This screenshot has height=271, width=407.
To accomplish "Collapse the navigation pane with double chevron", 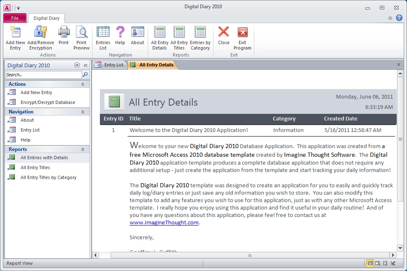I will click(x=85, y=65).
